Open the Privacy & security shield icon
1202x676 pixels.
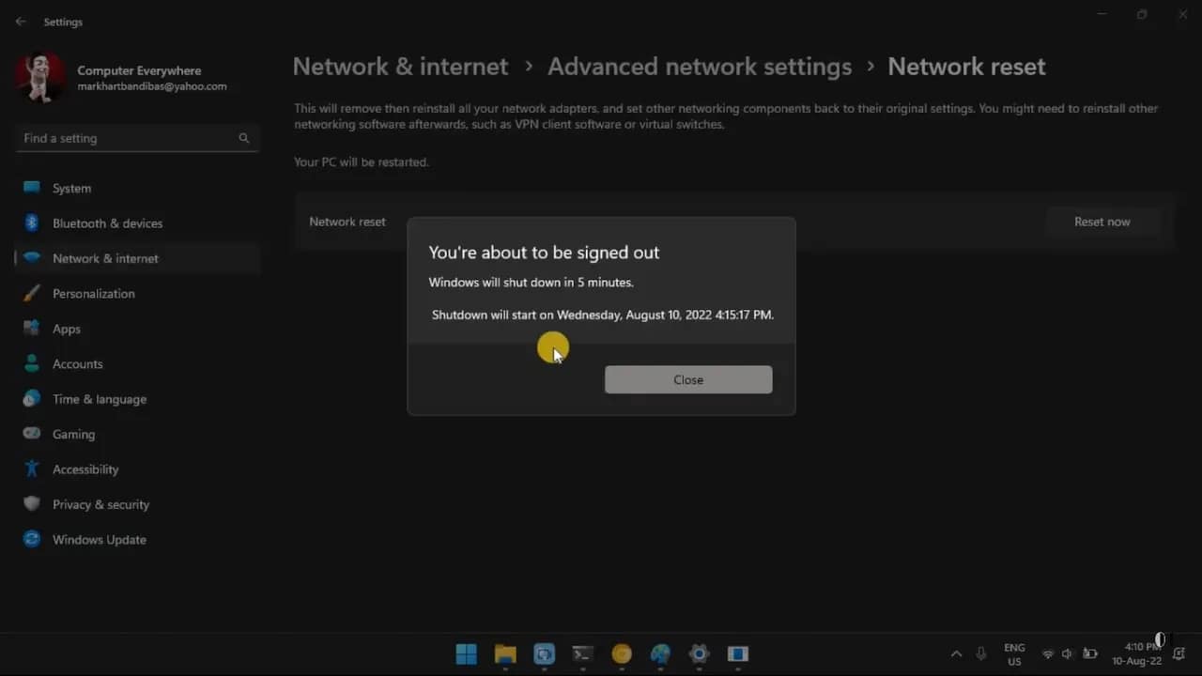[x=31, y=504]
